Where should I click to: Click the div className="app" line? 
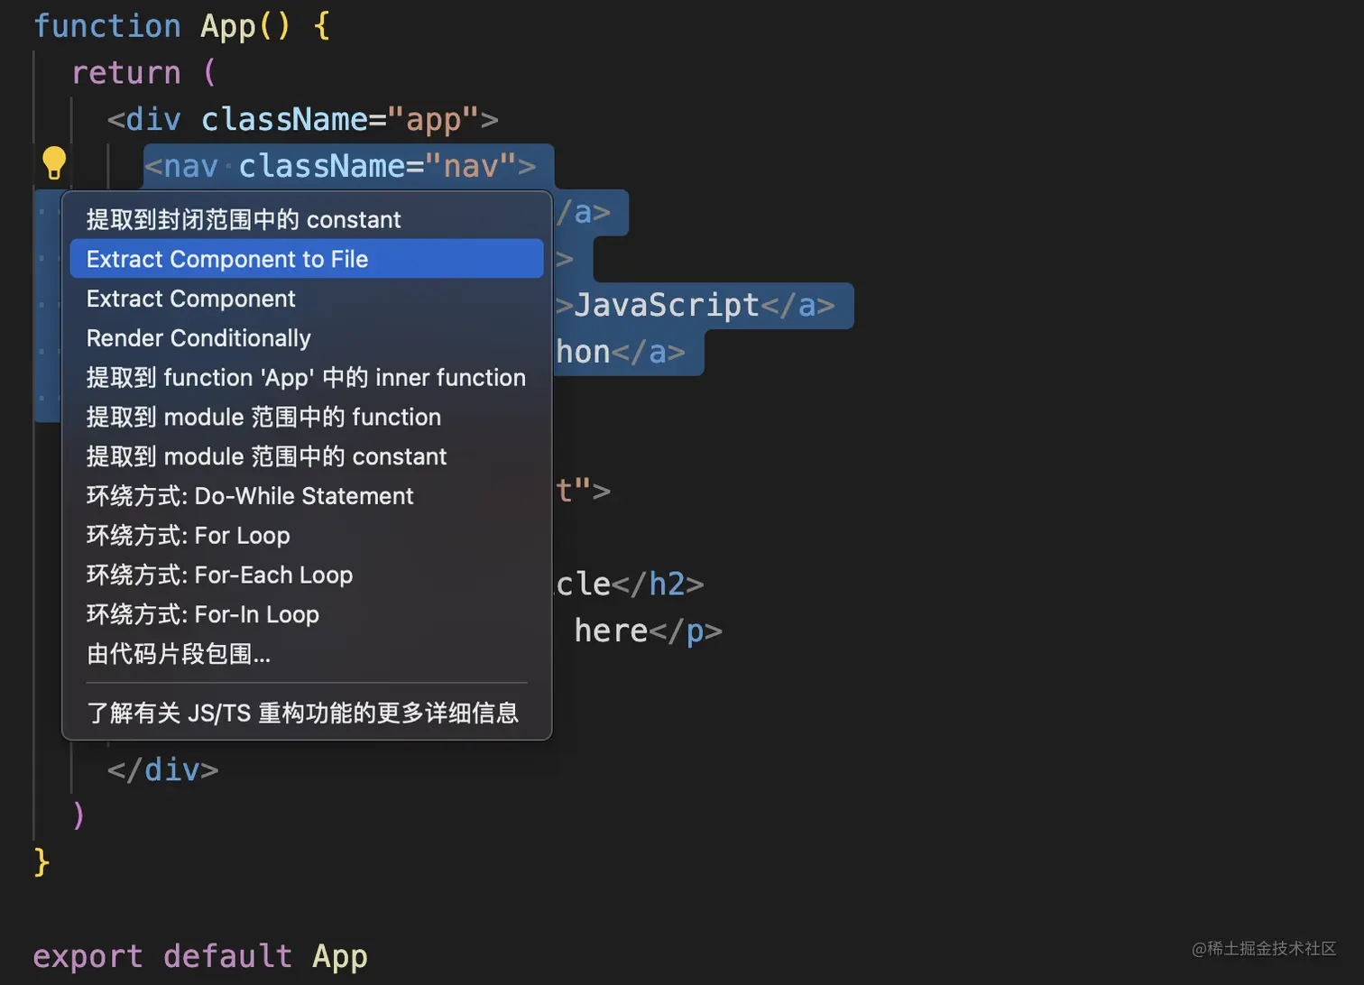(x=303, y=119)
